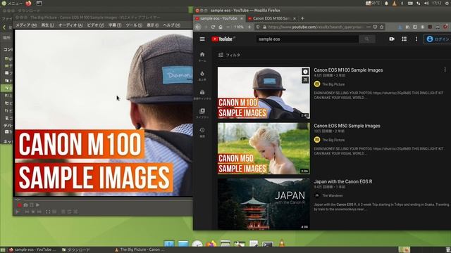451x253 pixels.
Task: Open The Big Picture channel under M50 video
Action: tap(333, 140)
